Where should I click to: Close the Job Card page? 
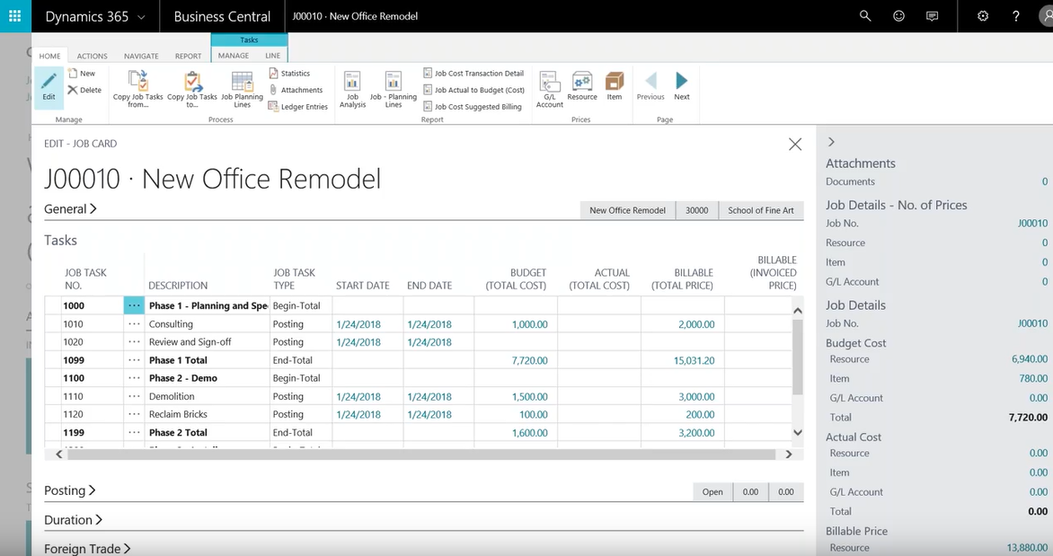click(x=795, y=145)
